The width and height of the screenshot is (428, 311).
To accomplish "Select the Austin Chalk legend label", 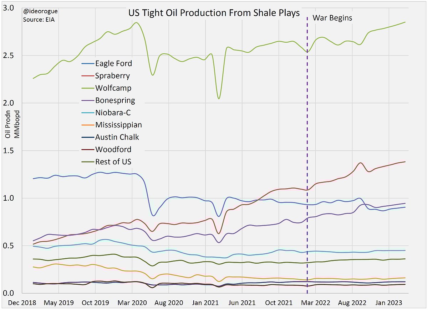I will 117,137.
